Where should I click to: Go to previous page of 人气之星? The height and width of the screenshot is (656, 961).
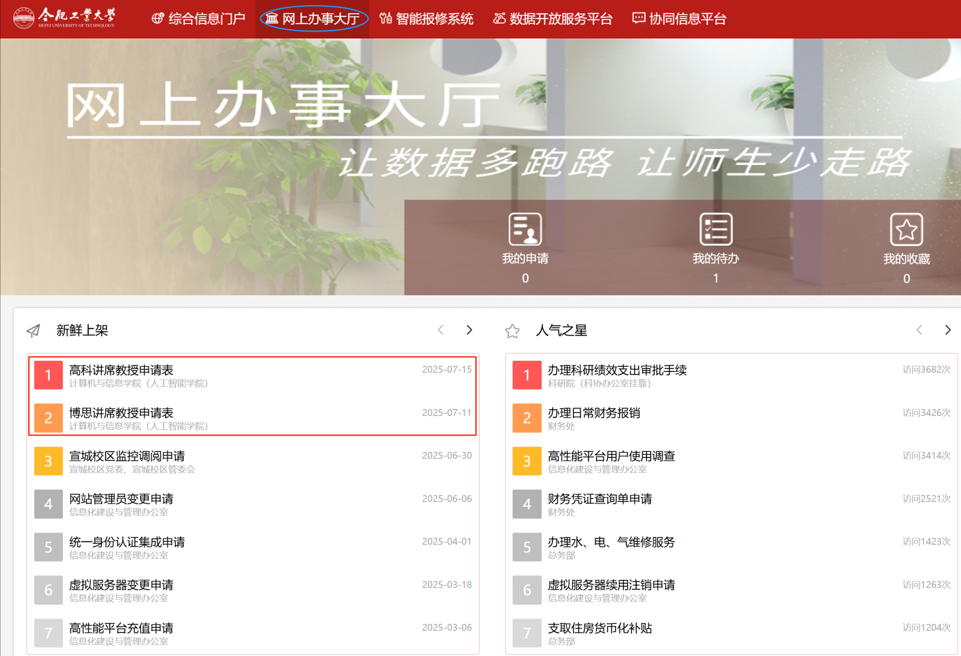(919, 330)
